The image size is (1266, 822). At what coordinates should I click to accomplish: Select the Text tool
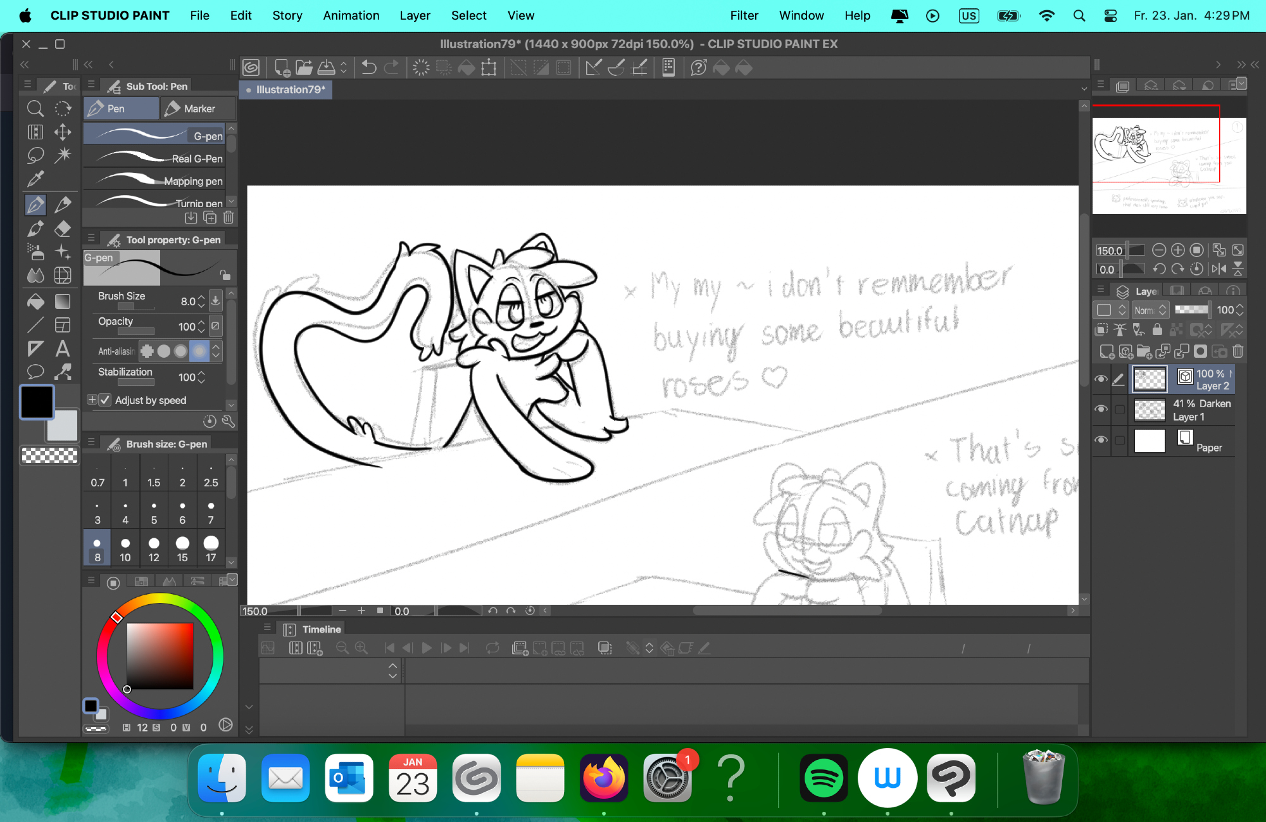point(63,349)
